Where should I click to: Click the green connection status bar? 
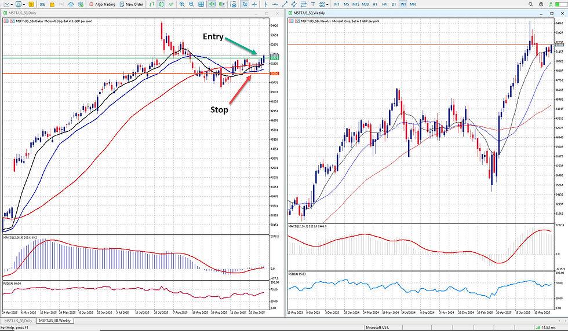coord(560,5)
